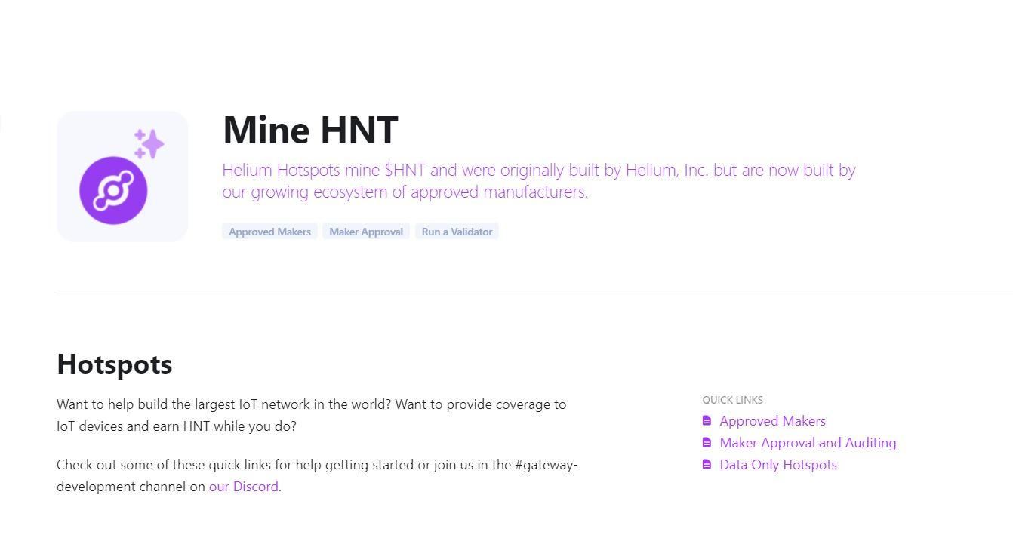This screenshot has width=1013, height=535.
Task: Click the document icon next to Maker Approval and Auditing
Action: click(x=707, y=442)
